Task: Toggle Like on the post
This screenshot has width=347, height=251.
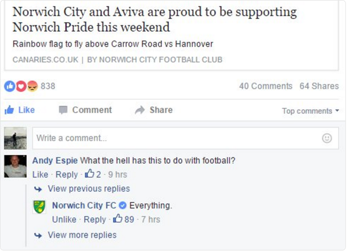Action: [20, 110]
